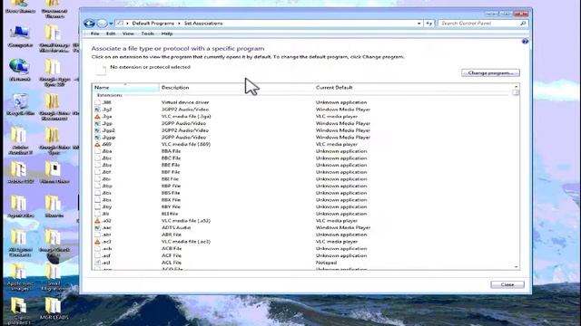Select the Network desktop icon
This screenshot has width=581, height=326.
20,71
